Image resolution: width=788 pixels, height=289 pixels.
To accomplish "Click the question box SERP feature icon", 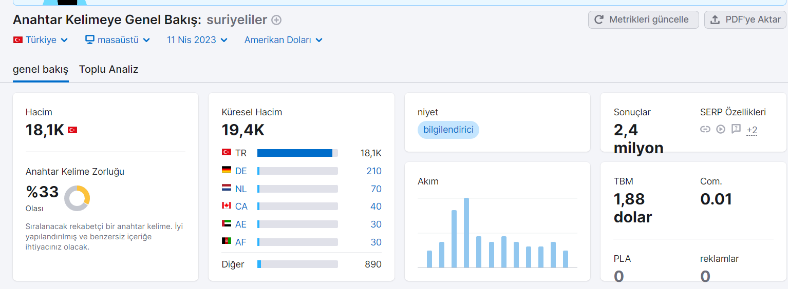I will (x=736, y=129).
